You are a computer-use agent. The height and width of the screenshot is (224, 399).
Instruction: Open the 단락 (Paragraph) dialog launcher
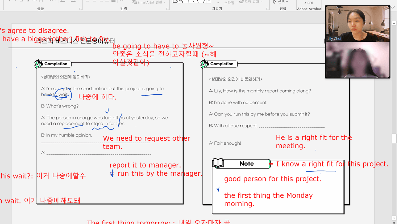167,9
